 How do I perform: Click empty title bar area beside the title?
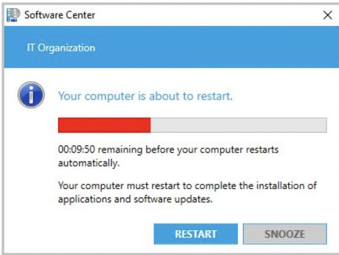[x=204, y=15]
